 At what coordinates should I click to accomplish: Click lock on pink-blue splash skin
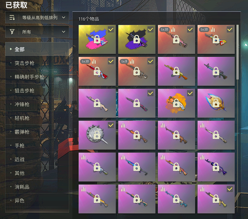point(97,39)
